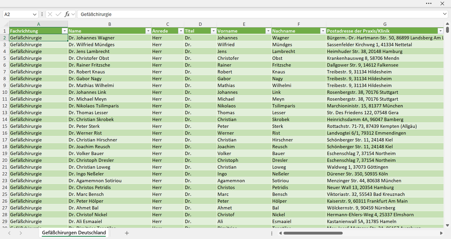Select cell with Dr. Nikolaos Tsilimparis
The image size is (451, 239).
pyautogui.click(x=109, y=106)
